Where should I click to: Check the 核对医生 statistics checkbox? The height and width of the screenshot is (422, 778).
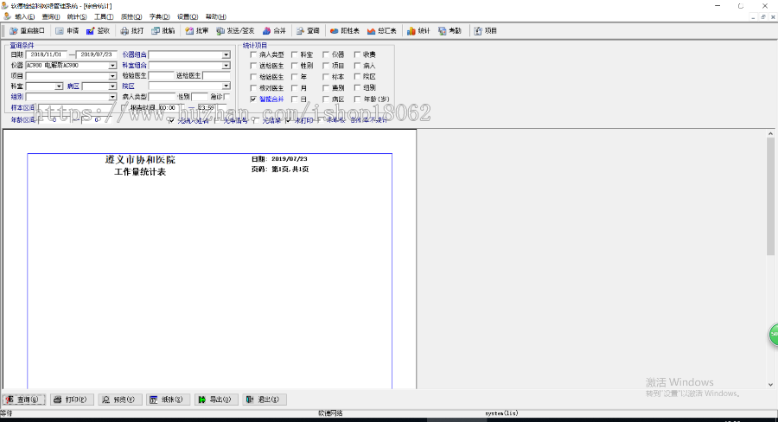coord(253,88)
